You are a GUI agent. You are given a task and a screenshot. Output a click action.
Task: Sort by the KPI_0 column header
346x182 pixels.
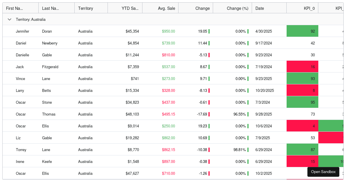pyautogui.click(x=309, y=8)
